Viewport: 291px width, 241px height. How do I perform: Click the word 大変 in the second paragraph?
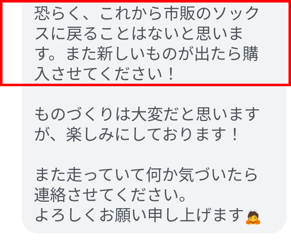pyautogui.click(x=147, y=114)
